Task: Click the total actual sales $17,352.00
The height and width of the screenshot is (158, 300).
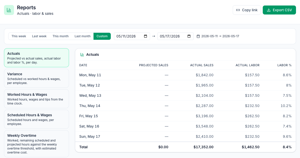Action: (203, 147)
